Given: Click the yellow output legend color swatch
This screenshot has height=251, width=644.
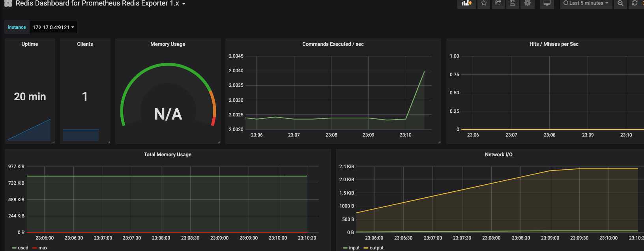Looking at the screenshot, I should tap(366, 248).
